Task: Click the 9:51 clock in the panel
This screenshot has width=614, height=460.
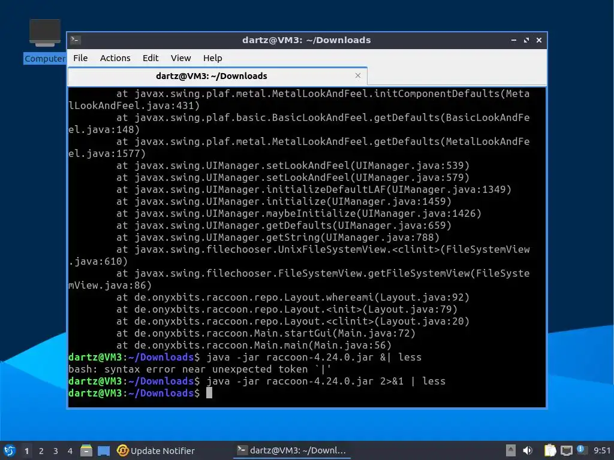Action: click(x=602, y=450)
